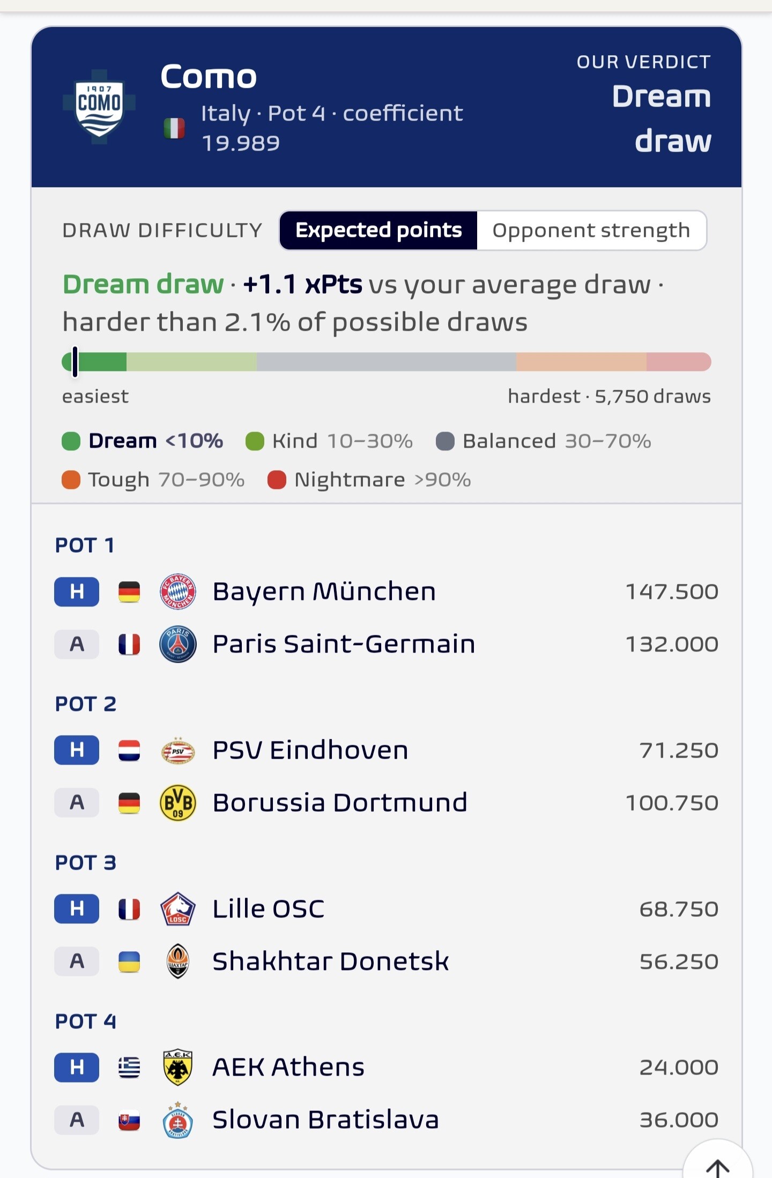Click the PSV Eindhoven badge
The width and height of the screenshot is (772, 1178).
[178, 750]
